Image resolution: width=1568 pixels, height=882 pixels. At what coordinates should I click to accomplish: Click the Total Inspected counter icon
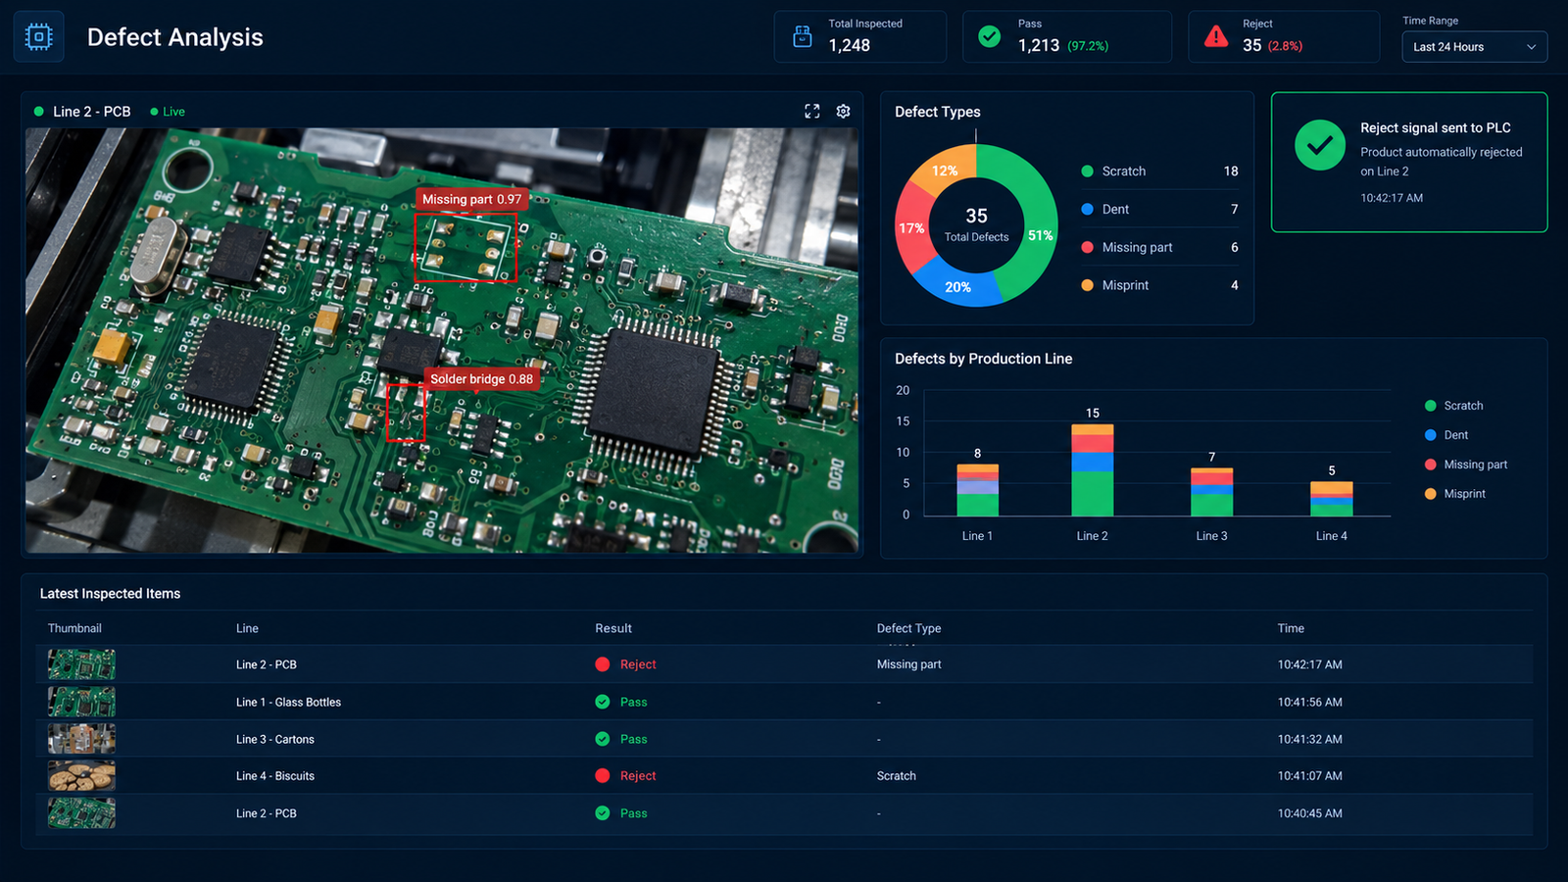pyautogui.click(x=803, y=36)
